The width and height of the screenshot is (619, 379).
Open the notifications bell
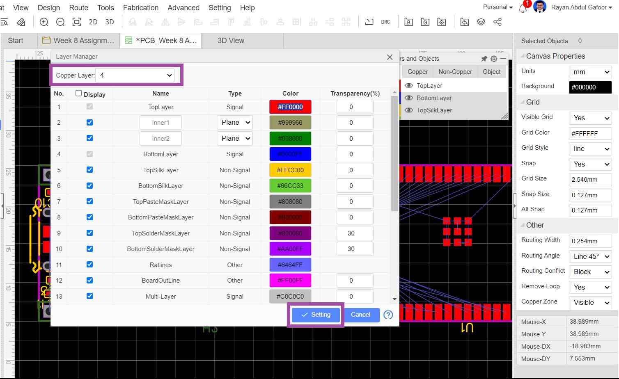(523, 8)
